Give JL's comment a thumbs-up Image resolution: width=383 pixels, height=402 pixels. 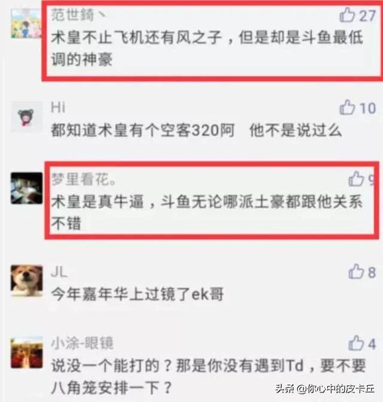[356, 271]
